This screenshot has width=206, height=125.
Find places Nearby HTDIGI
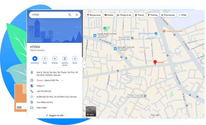click(55, 59)
